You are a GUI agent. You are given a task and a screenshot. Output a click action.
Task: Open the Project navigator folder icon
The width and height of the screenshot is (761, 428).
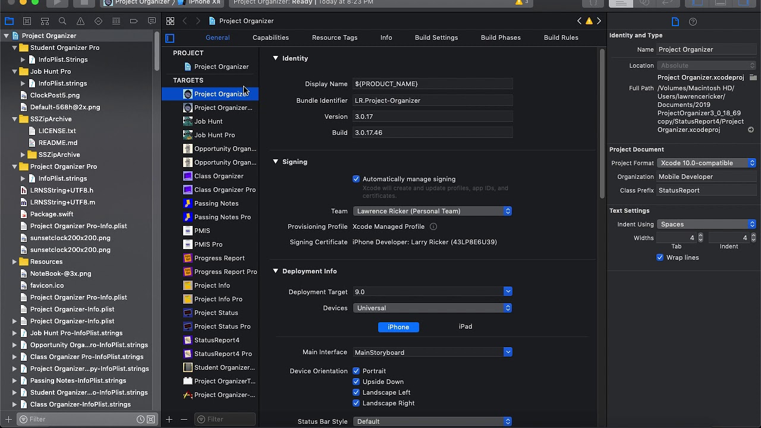(9, 21)
